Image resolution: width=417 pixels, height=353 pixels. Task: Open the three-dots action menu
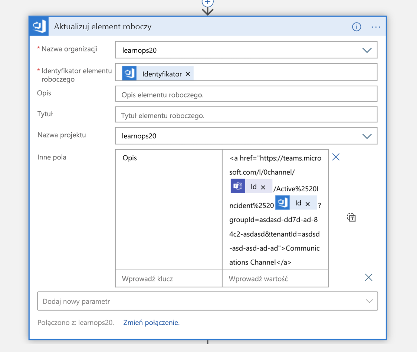pyautogui.click(x=375, y=27)
